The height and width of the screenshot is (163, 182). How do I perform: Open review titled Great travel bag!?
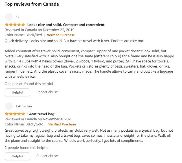41,114
